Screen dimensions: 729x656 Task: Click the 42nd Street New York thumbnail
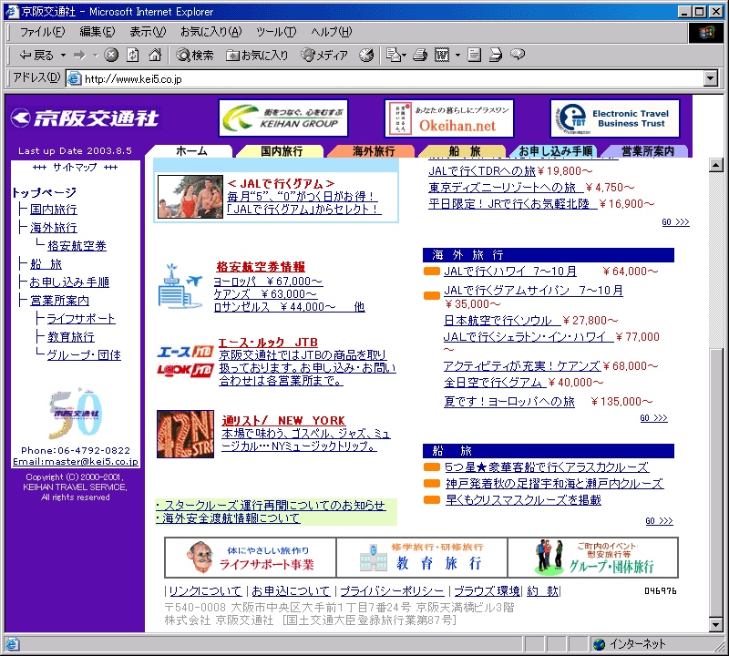(x=186, y=434)
